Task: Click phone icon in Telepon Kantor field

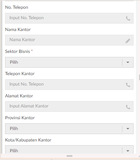Action: coord(128,85)
